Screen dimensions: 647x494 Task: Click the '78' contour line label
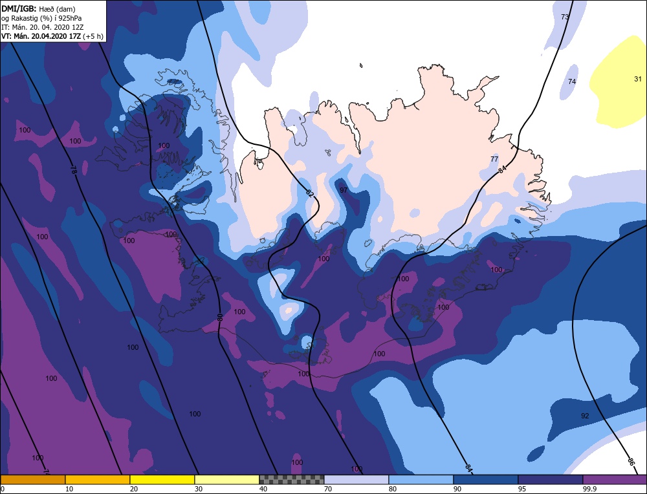[74, 170]
